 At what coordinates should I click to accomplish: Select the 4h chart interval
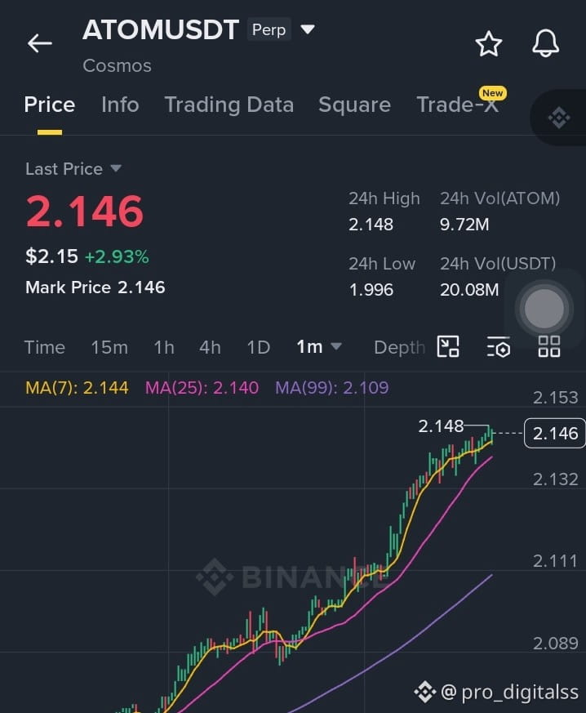click(210, 347)
